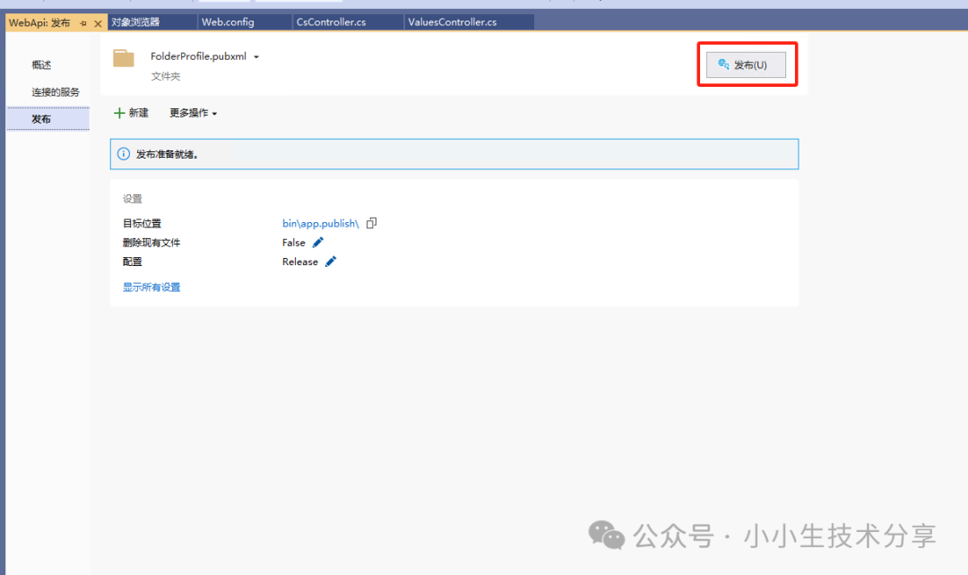Viewport: 968px width, 575px height.
Task: Click the folder icon beside FolderProfile.pubxml
Action: point(124,59)
